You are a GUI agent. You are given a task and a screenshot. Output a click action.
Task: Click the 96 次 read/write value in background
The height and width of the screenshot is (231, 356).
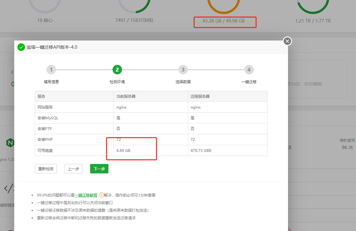point(347,147)
